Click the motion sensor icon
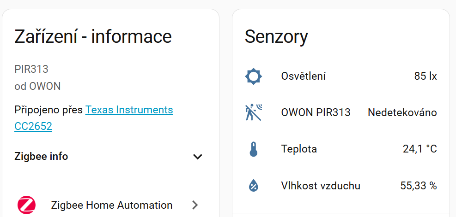This screenshot has height=217, width=456. (x=253, y=112)
